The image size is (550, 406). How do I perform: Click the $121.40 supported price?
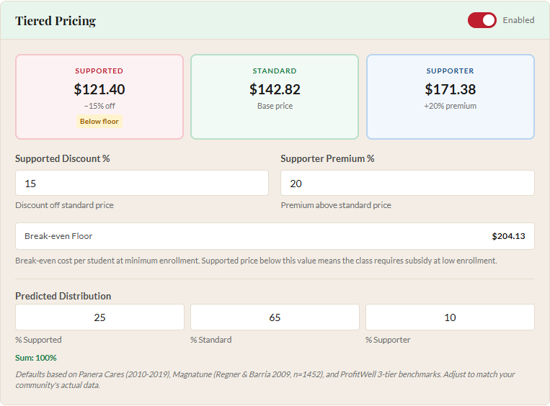(99, 89)
